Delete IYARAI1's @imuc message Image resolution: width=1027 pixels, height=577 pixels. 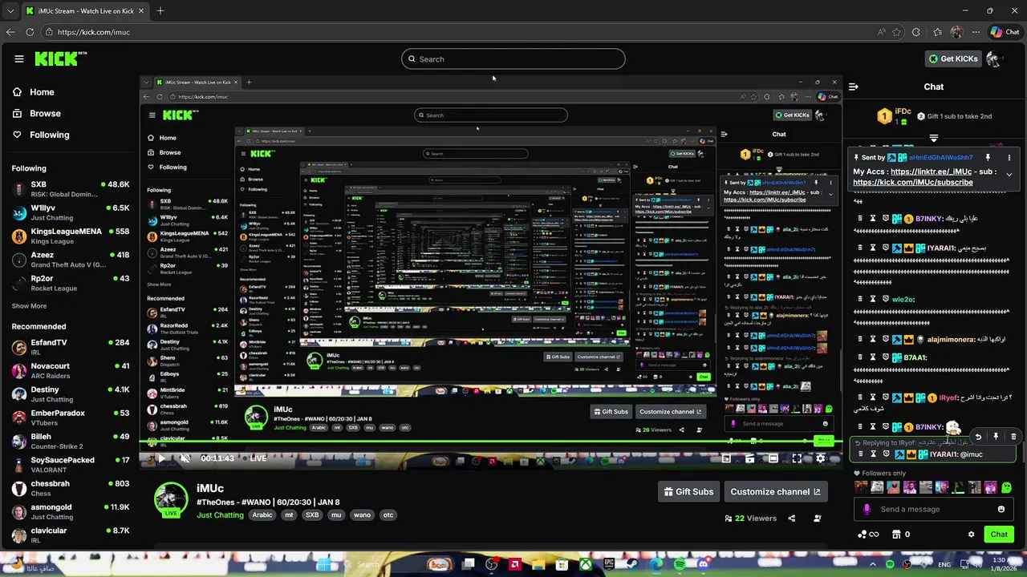click(x=860, y=454)
